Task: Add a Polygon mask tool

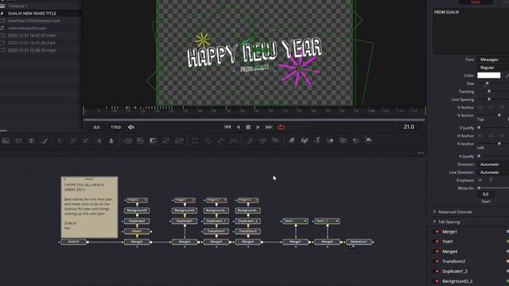Action: coord(221,141)
